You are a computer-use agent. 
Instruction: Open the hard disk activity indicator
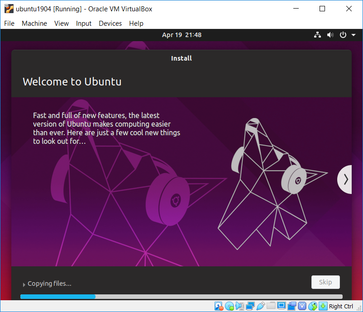click(x=219, y=306)
